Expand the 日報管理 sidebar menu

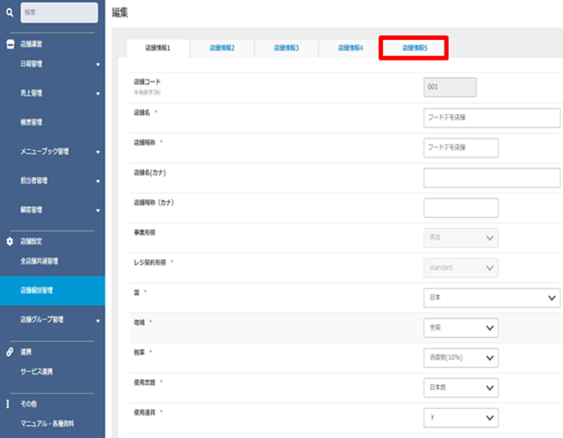tap(97, 65)
